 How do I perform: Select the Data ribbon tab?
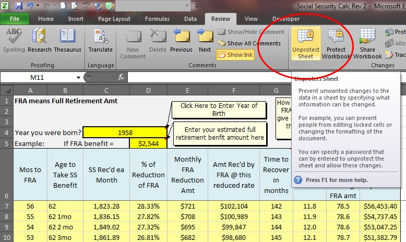pyautogui.click(x=190, y=19)
